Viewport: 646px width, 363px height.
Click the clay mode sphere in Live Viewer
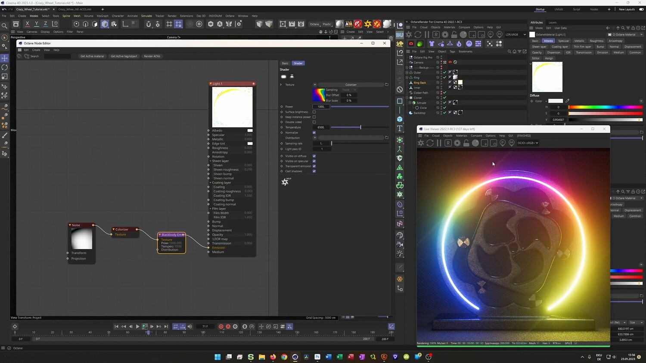(x=475, y=143)
